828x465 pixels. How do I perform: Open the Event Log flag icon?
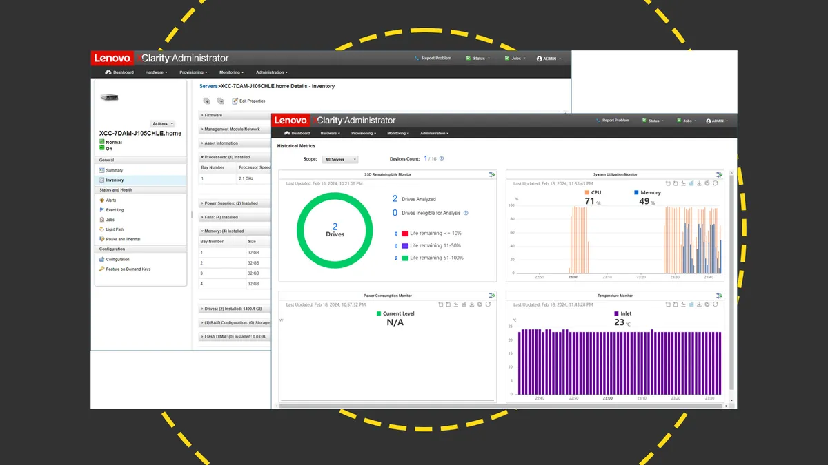coord(101,210)
